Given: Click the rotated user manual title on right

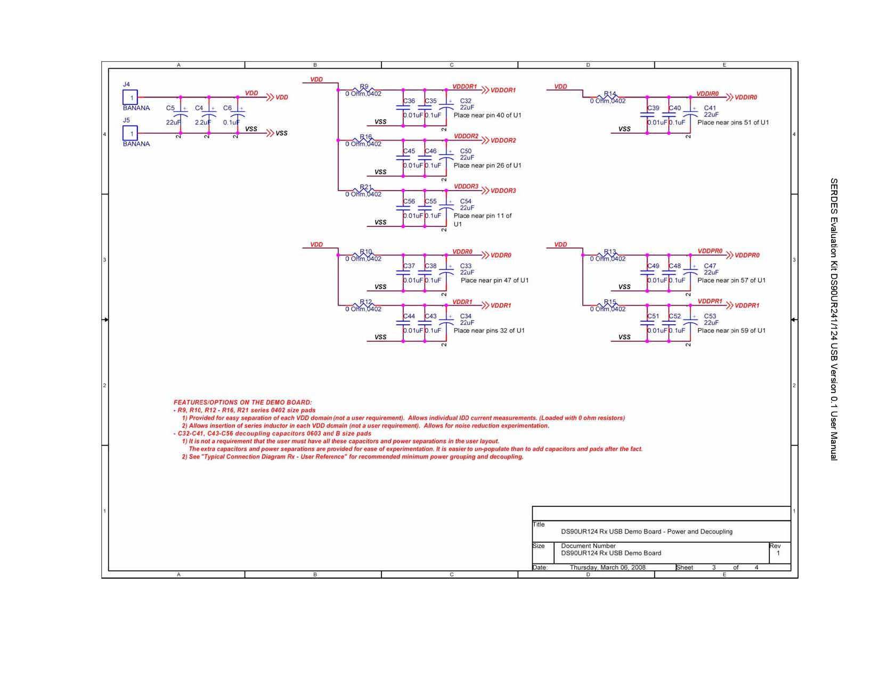Looking at the screenshot, I should 834,319.
